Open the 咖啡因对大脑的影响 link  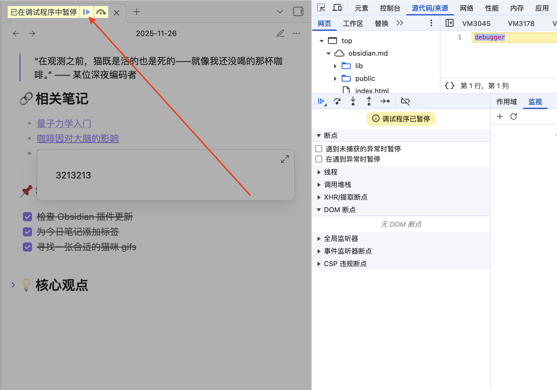(78, 138)
